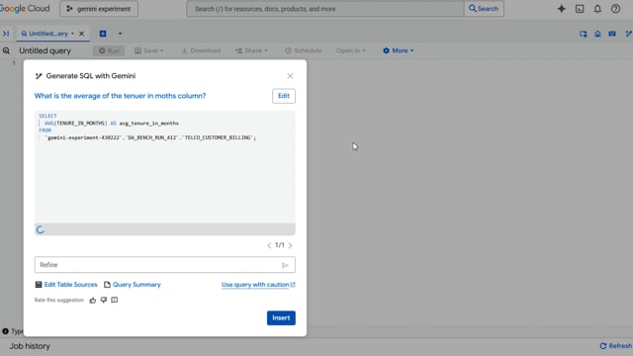Click the Search button in header
Screen dimensions: 633x356
[484, 9]
